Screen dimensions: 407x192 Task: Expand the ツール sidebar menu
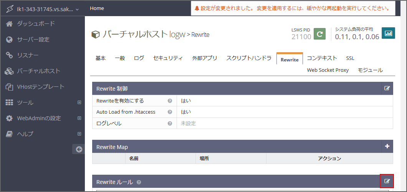[x=79, y=103]
